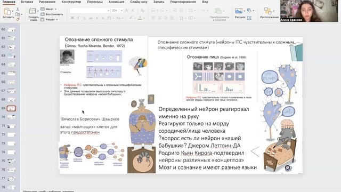Open the Запись ribbon tab
The height and width of the screenshot is (192, 341).
(x=159, y=2)
